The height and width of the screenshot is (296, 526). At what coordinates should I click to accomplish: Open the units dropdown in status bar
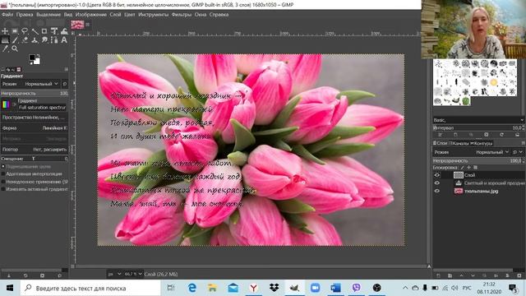click(x=114, y=274)
